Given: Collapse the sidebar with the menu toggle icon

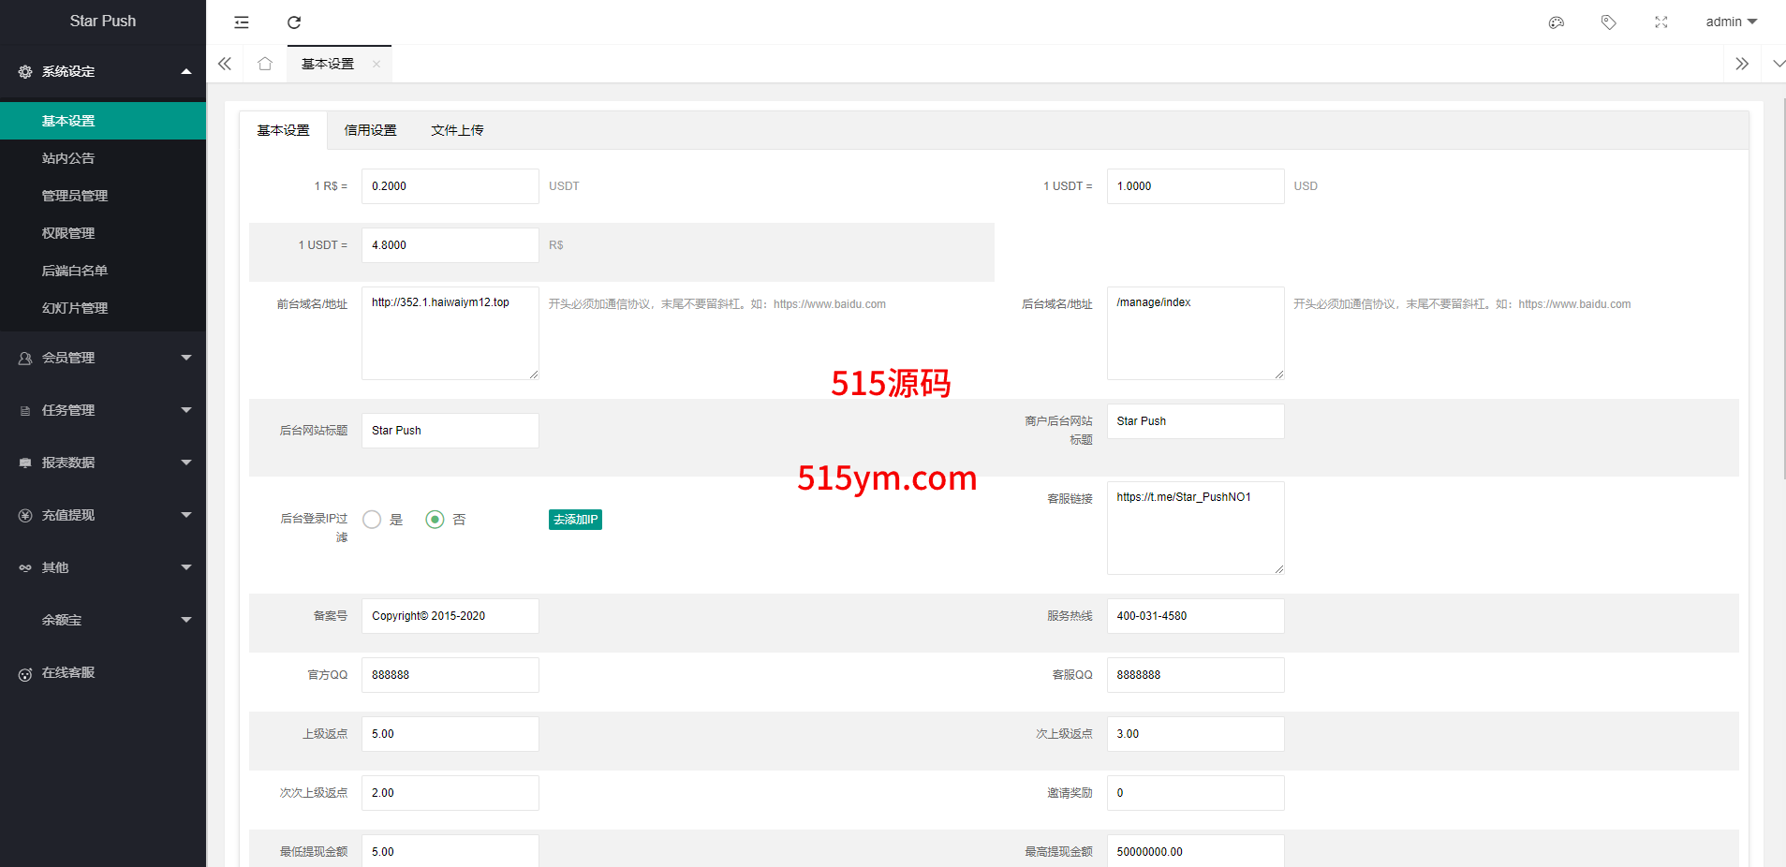Looking at the screenshot, I should click(242, 22).
